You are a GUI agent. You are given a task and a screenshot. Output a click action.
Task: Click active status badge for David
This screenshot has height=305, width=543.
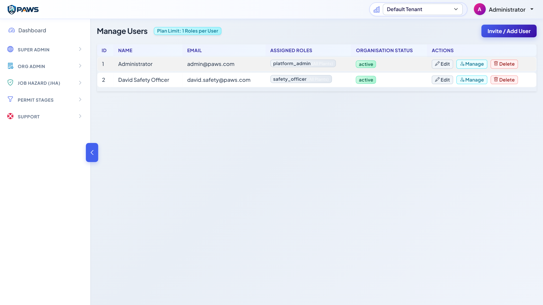point(366,80)
